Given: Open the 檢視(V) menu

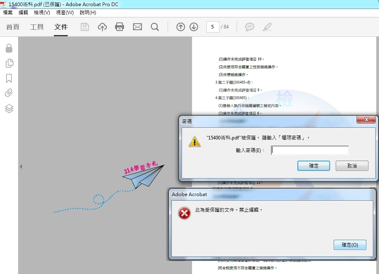Looking at the screenshot, I should pos(42,13).
